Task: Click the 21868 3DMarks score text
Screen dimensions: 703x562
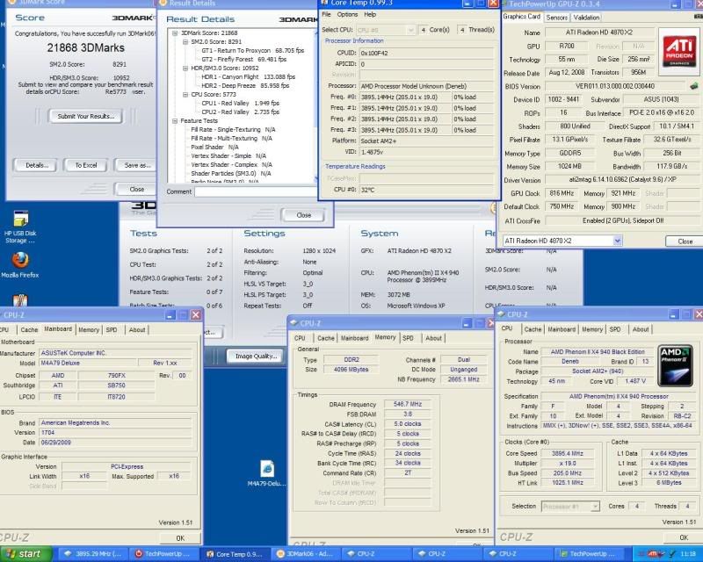Action: click(85, 47)
